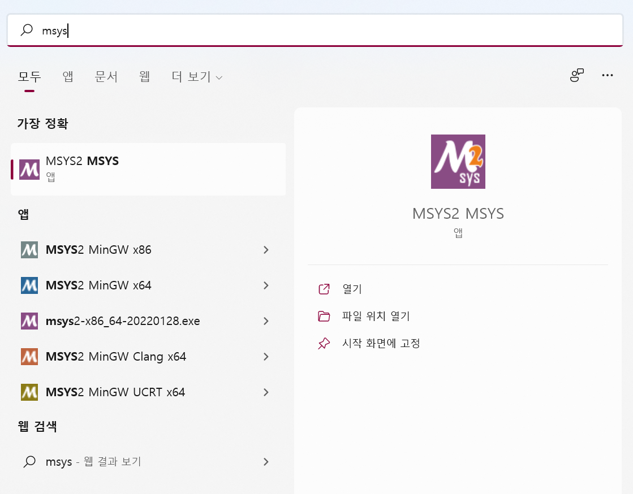The height and width of the screenshot is (494, 633).
Task: Click the msys2-x86_64-20220128.exe installer icon
Action: (29, 321)
